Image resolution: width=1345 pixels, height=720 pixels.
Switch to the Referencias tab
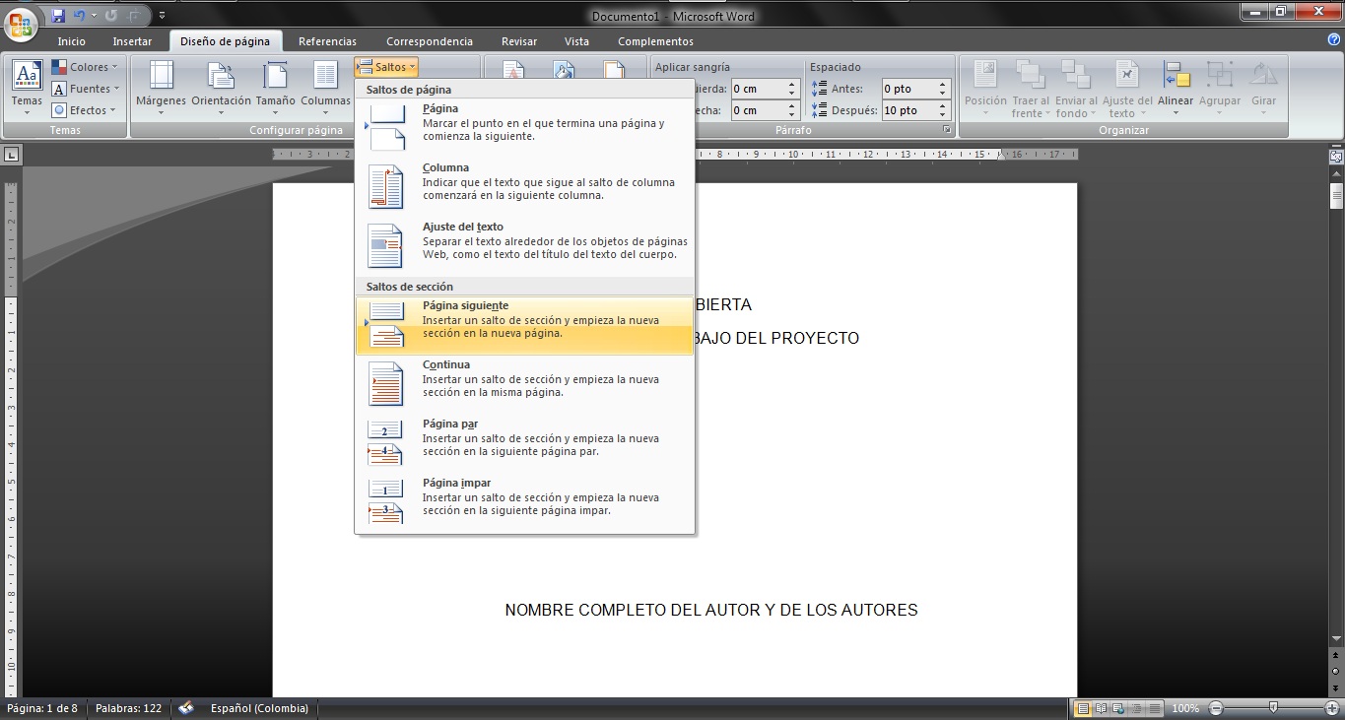tap(326, 40)
